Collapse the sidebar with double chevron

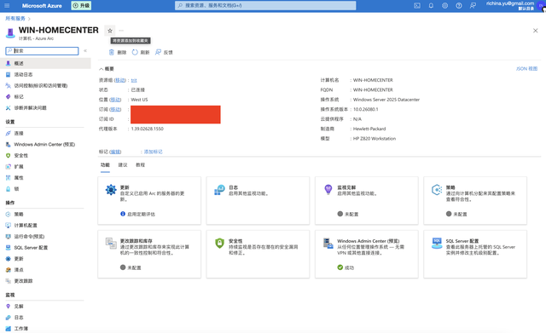[x=85, y=51]
